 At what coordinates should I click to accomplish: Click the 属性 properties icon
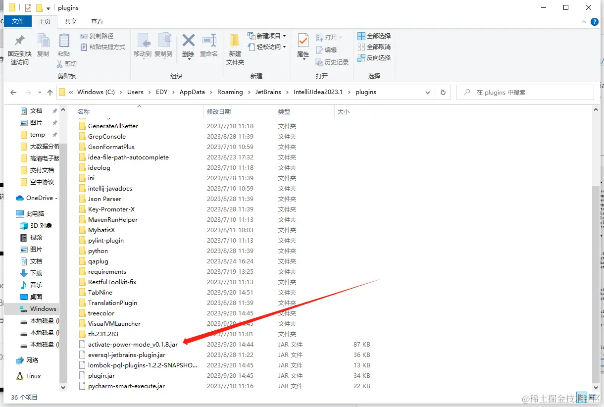pos(303,41)
